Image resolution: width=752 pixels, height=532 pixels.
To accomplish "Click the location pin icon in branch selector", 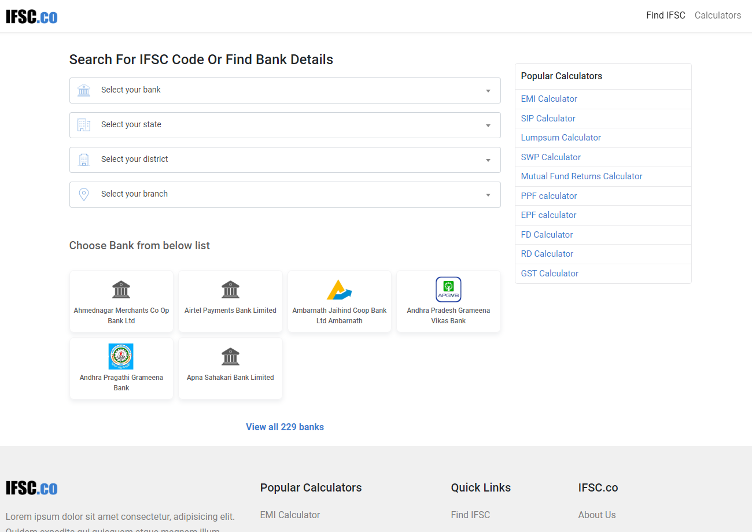I will [x=84, y=194].
